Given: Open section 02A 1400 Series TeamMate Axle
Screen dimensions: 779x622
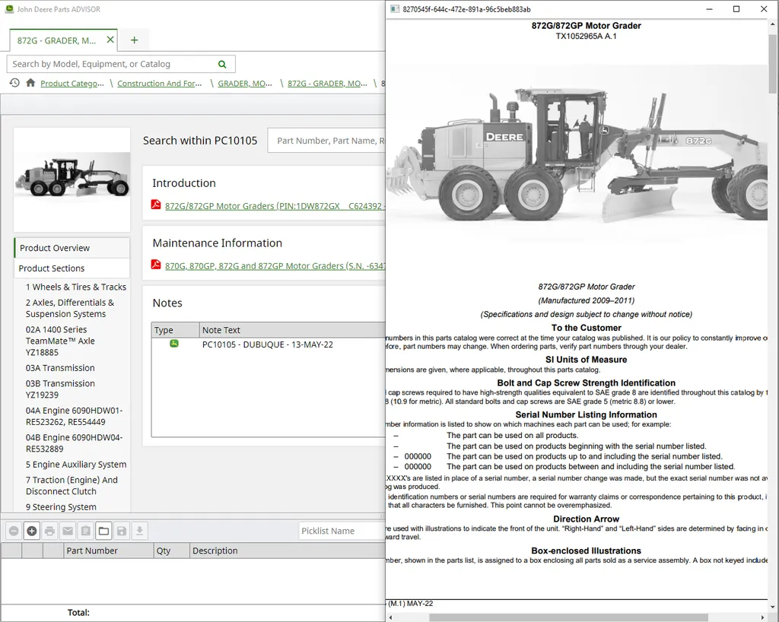Looking at the screenshot, I should point(60,341).
